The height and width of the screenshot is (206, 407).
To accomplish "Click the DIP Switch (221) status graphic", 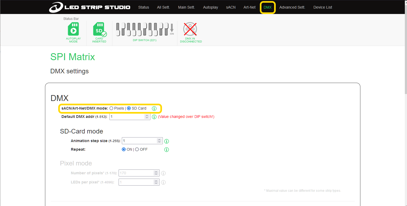I will [x=145, y=29].
